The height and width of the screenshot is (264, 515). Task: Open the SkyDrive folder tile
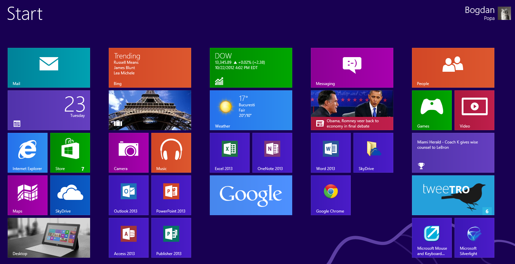pos(373,153)
